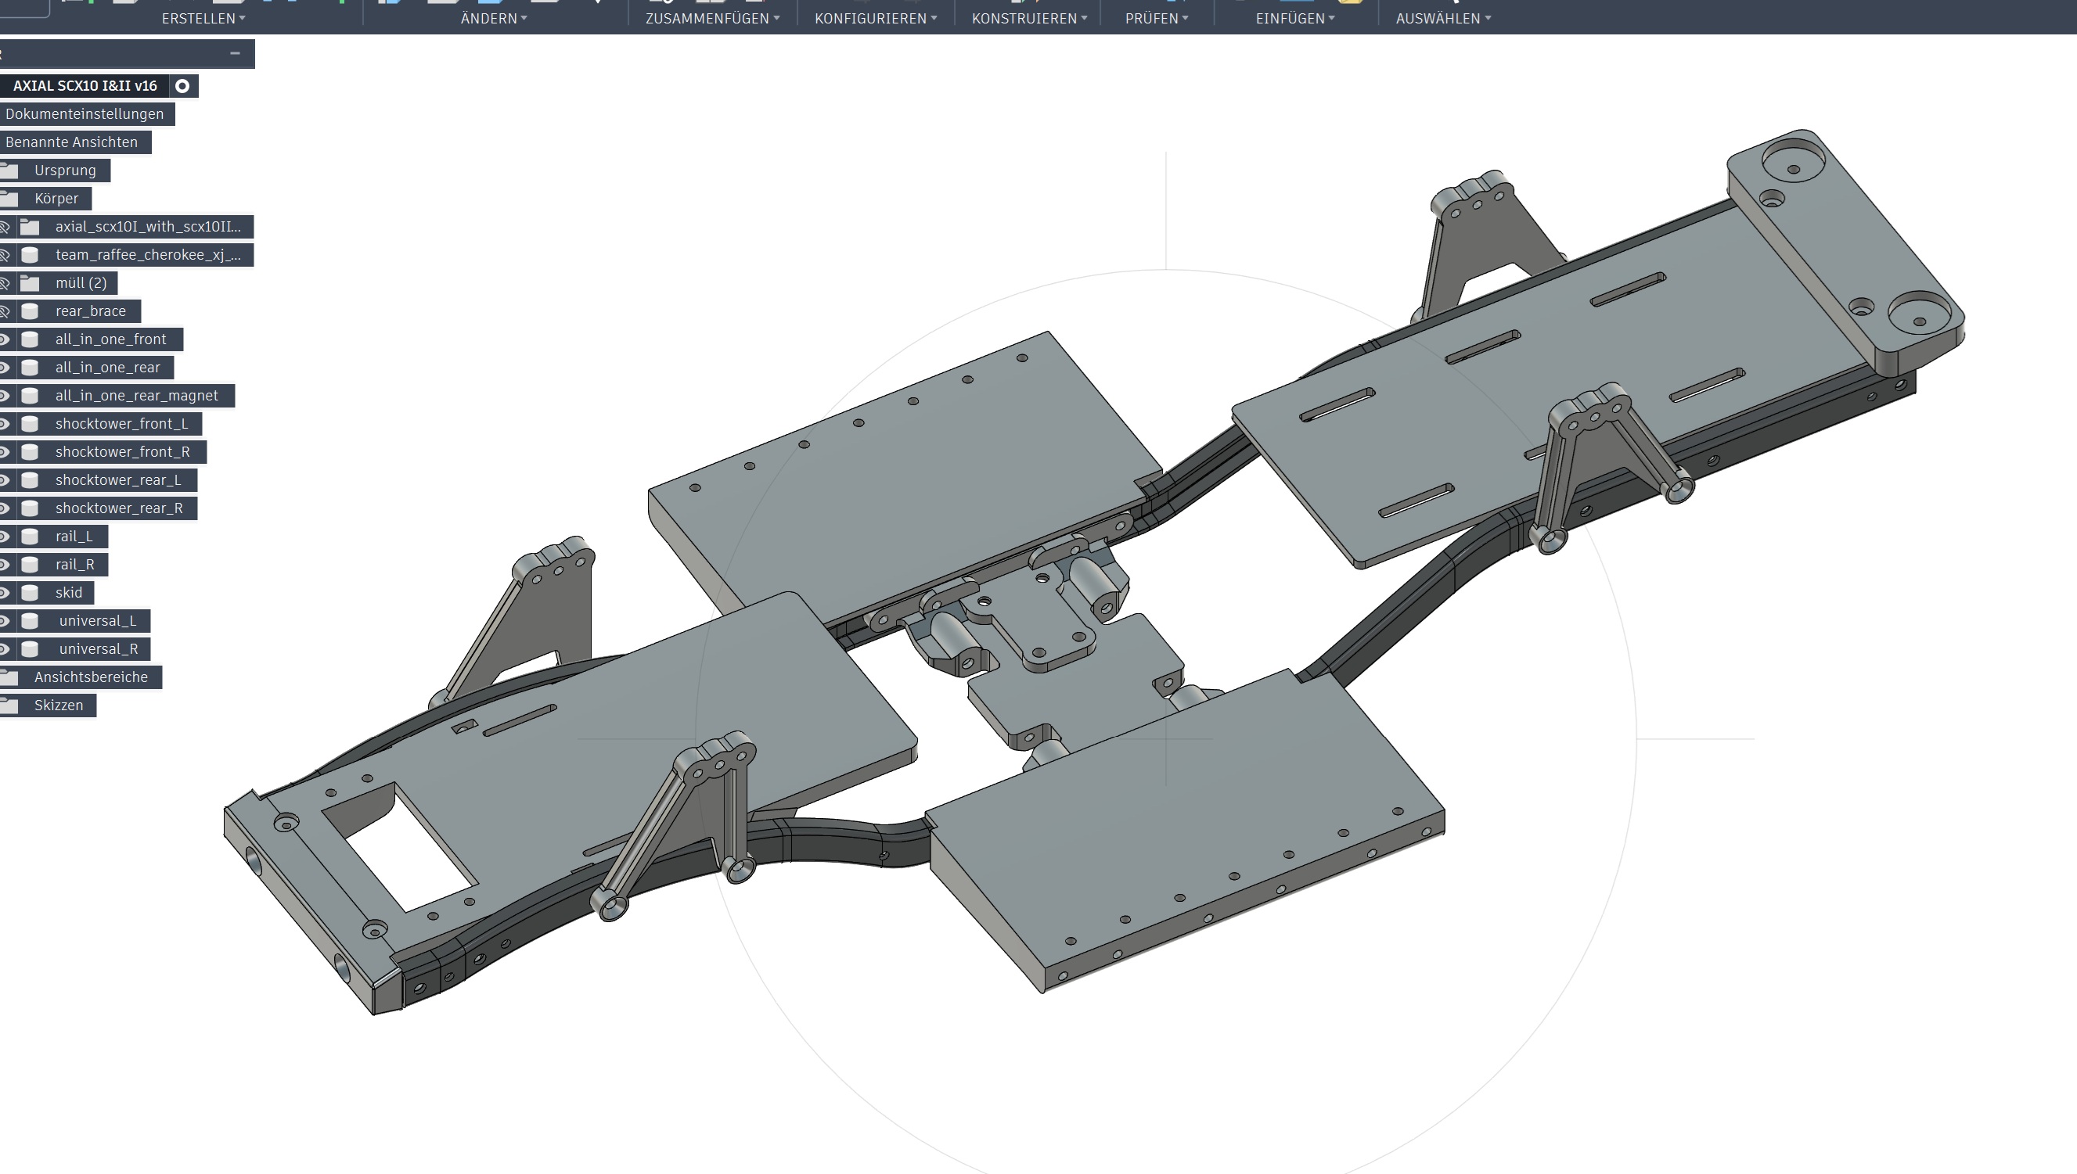Image resolution: width=2077 pixels, height=1174 pixels.
Task: Click the shocktower_rear_R body icon
Action: 30,508
